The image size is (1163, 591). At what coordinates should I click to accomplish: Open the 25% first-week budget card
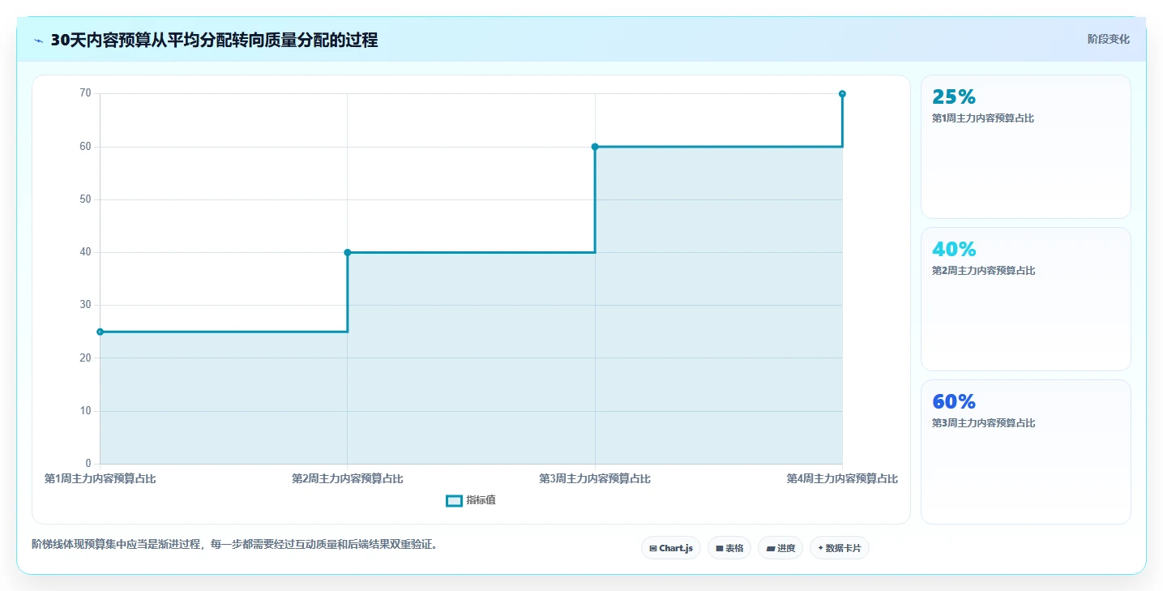(1025, 147)
